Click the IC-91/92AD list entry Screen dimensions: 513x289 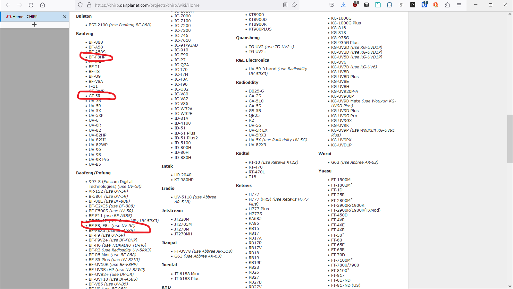pos(186,45)
